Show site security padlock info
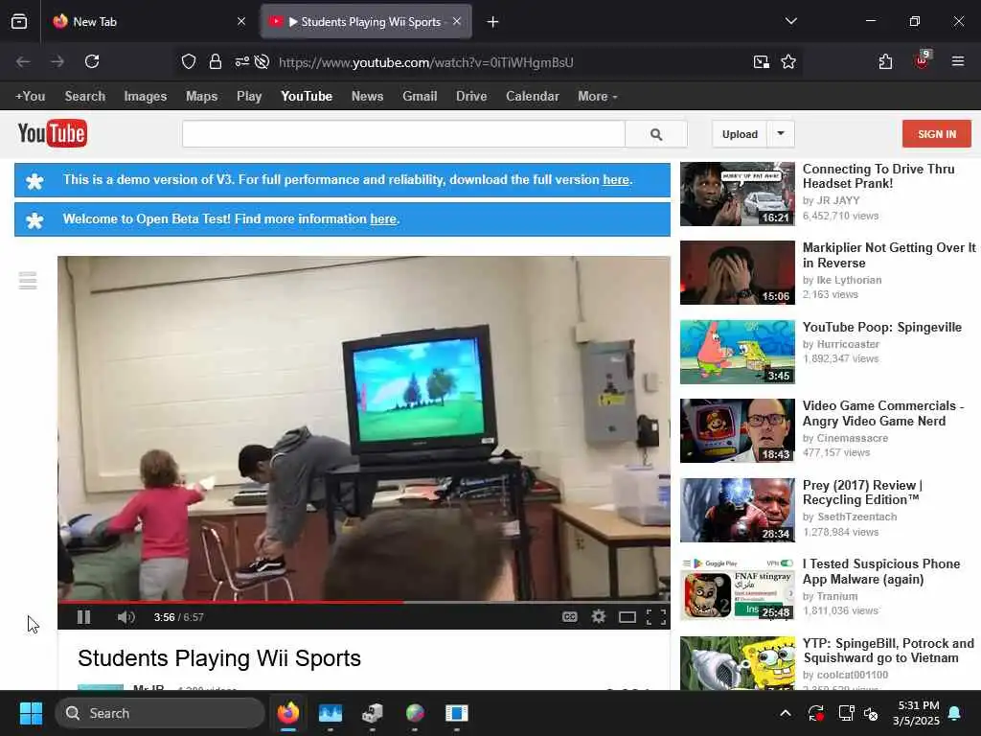 click(216, 61)
